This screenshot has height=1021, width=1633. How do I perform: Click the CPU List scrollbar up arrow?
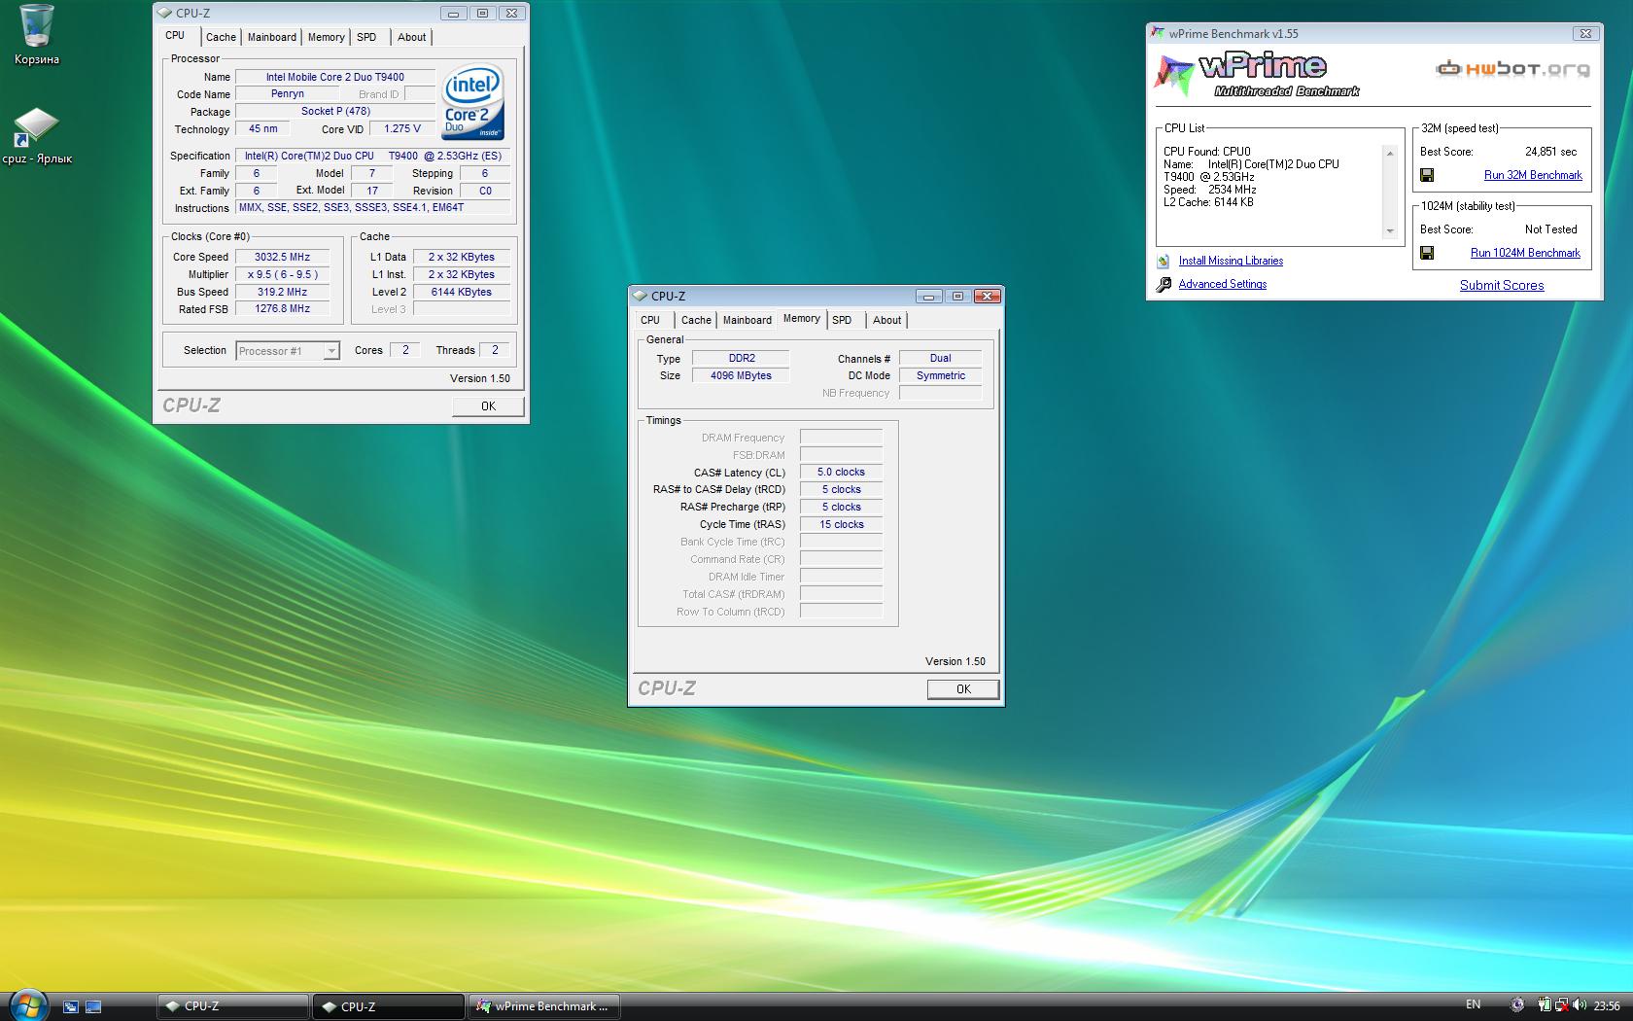(1390, 153)
